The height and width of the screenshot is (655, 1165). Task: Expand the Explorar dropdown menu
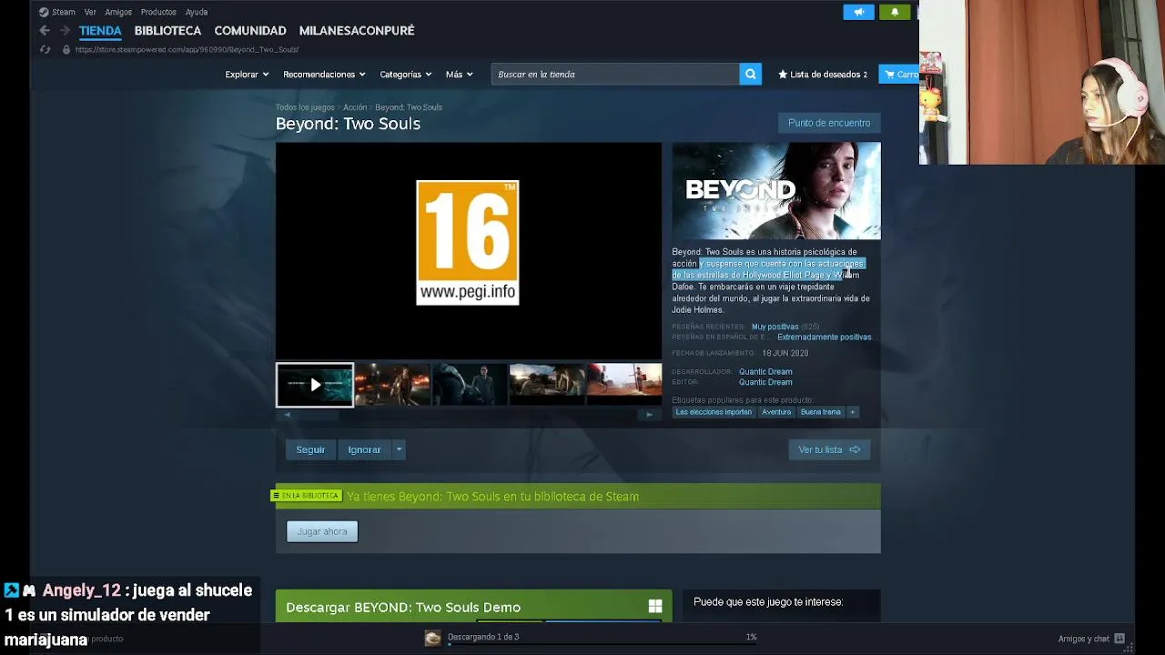247,75
